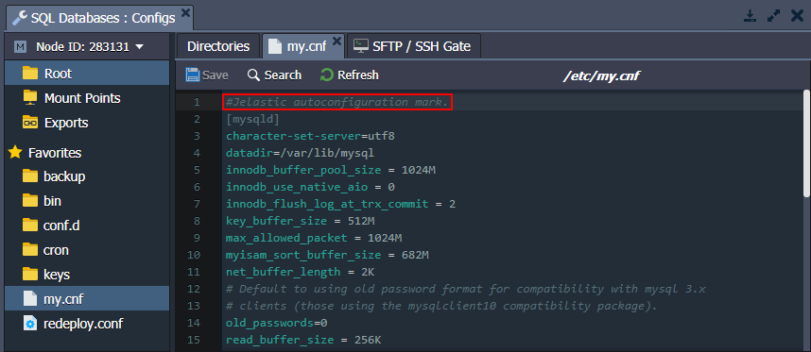Click line number 12 in the gutter
Viewport: 811px width, 352px height.
click(194, 289)
